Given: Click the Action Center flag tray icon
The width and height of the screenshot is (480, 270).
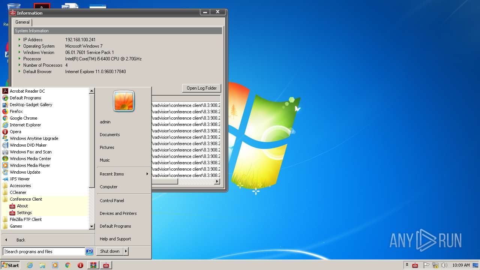Looking at the screenshot, I should tap(426, 265).
